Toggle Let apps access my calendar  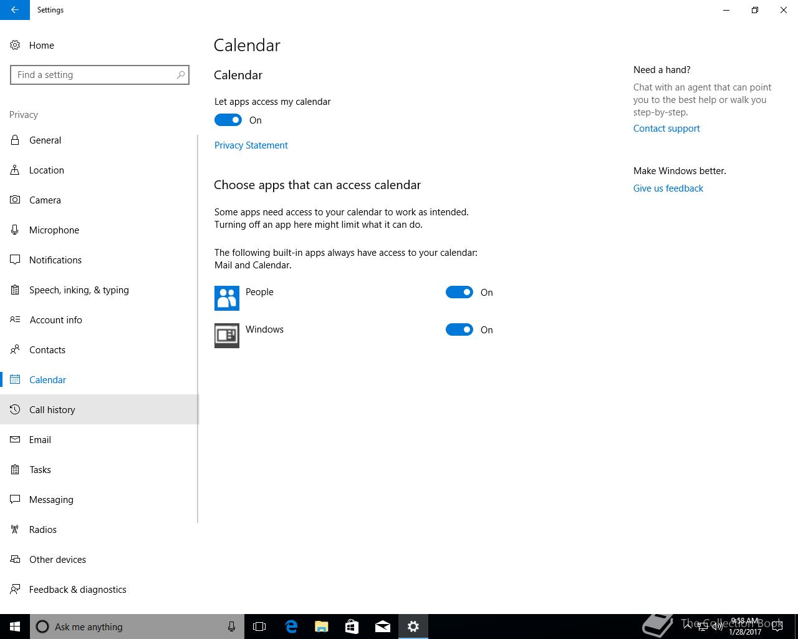[x=228, y=120]
